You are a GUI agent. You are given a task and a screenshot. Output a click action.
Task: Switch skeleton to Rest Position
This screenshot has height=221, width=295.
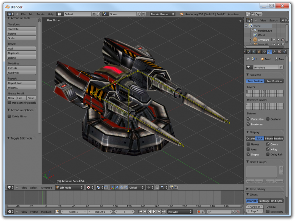coord(274,81)
